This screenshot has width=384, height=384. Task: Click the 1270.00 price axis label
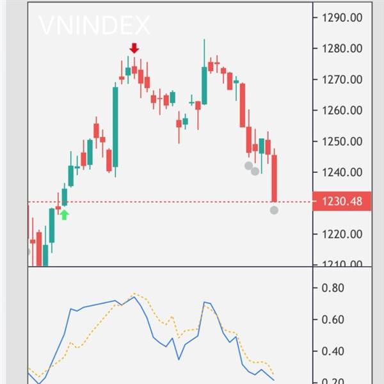pyautogui.click(x=342, y=79)
